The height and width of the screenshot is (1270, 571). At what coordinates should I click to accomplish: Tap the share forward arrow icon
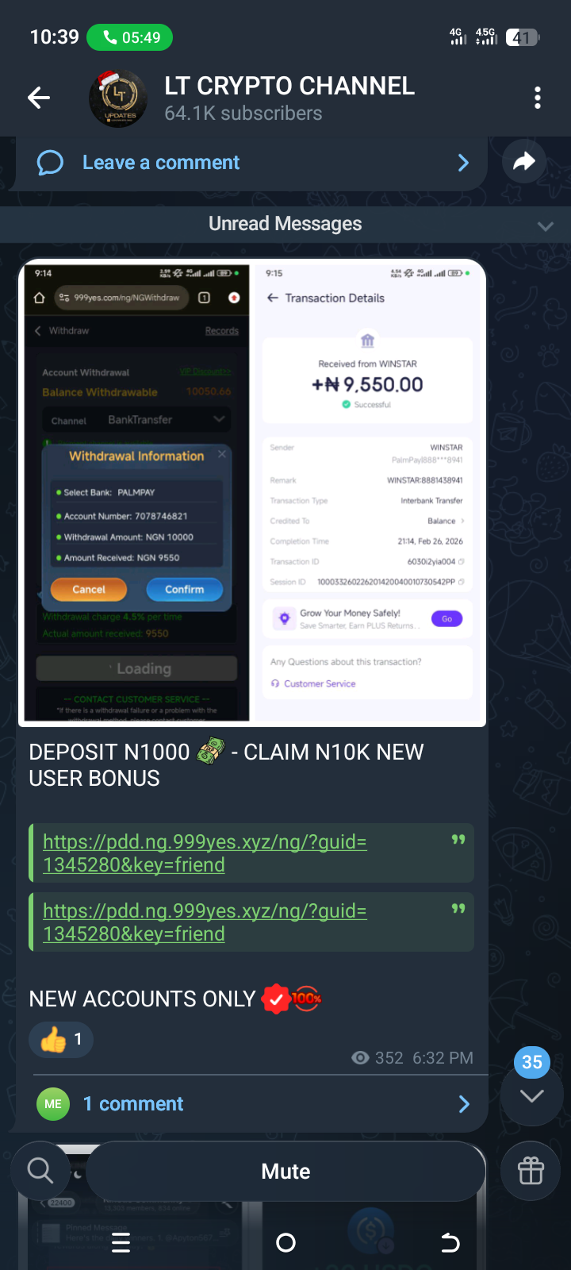(x=524, y=162)
